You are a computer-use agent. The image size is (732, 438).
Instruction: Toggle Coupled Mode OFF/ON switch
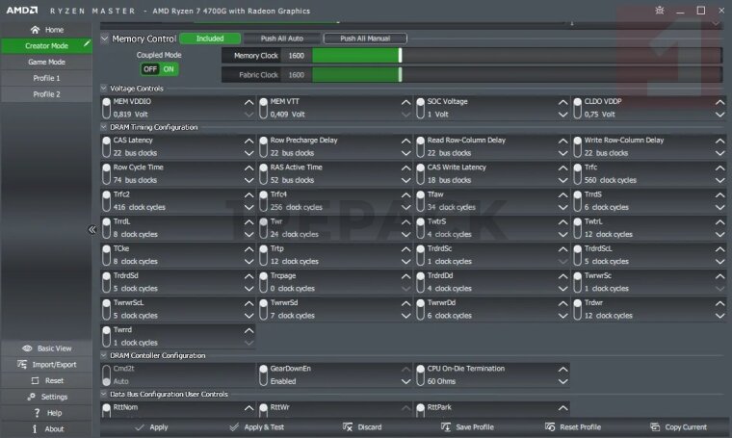point(159,69)
